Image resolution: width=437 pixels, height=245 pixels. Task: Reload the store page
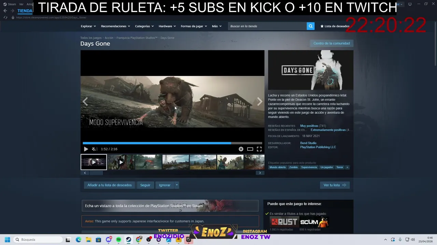tap(5, 17)
